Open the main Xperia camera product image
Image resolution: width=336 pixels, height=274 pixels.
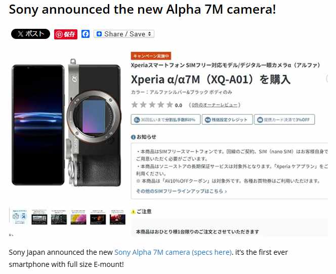tap(66, 123)
